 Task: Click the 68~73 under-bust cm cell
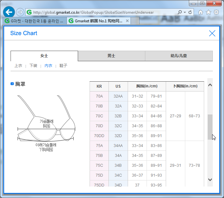pyautogui.click(x=195, y=116)
